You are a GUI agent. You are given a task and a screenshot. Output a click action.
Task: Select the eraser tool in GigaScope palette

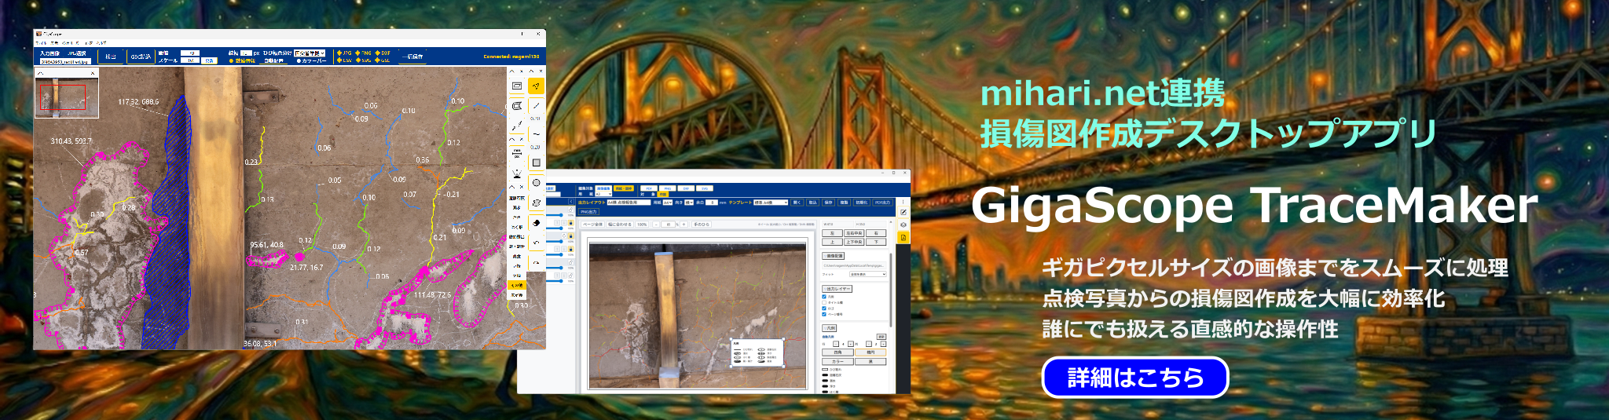point(537,223)
